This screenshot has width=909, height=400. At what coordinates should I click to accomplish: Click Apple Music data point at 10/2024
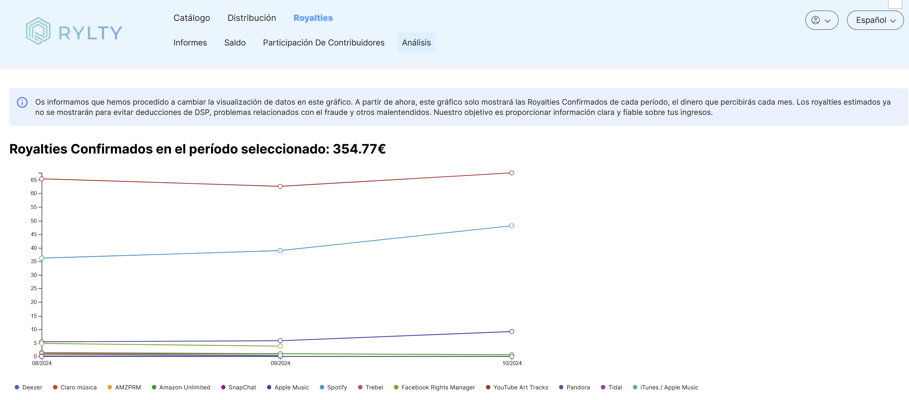click(512, 332)
